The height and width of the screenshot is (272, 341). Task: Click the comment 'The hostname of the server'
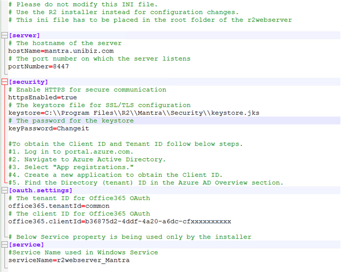pyautogui.click(x=65, y=43)
